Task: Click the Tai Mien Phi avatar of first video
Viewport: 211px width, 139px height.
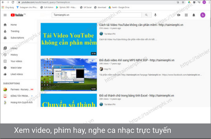Action: click(101, 34)
